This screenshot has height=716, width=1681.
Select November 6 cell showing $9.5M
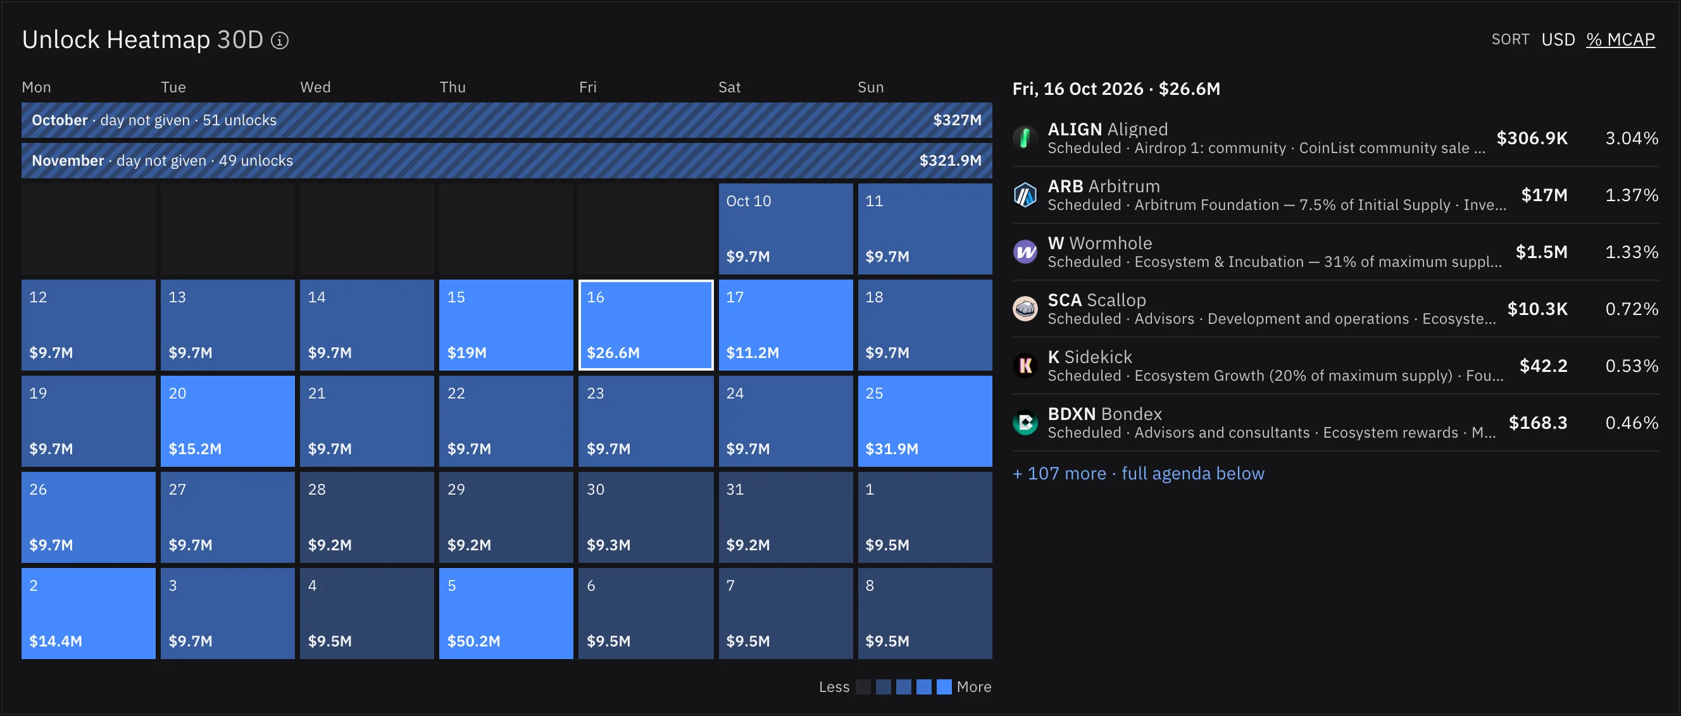click(x=646, y=613)
